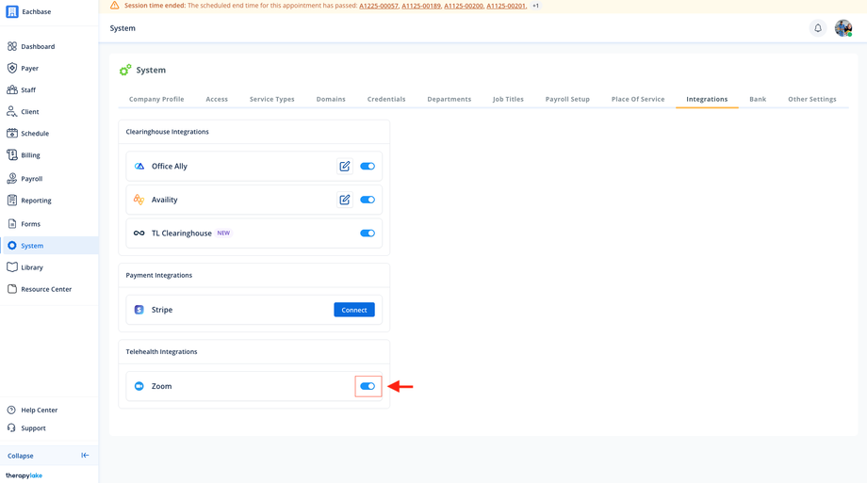Connect the Stripe payment integration

[x=354, y=310]
